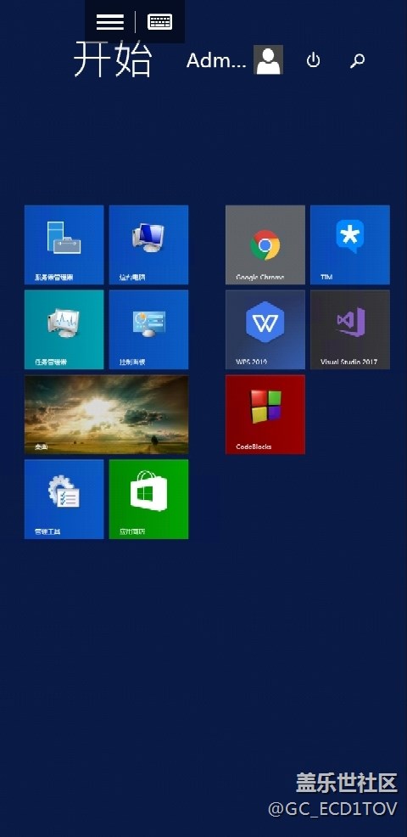The width and height of the screenshot is (407, 837).
Task: Open the green Store (应用商店) tile
Action: pyautogui.click(x=149, y=499)
